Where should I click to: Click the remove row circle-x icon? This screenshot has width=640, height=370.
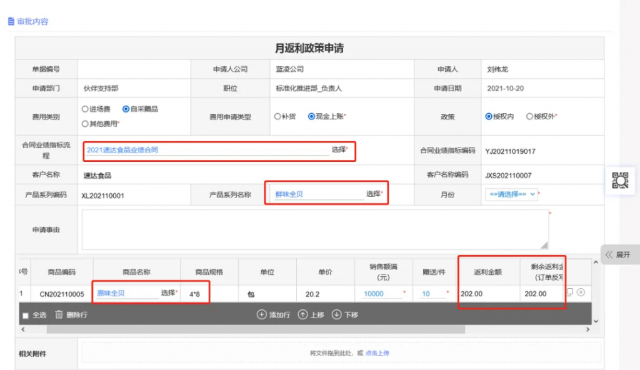581,292
